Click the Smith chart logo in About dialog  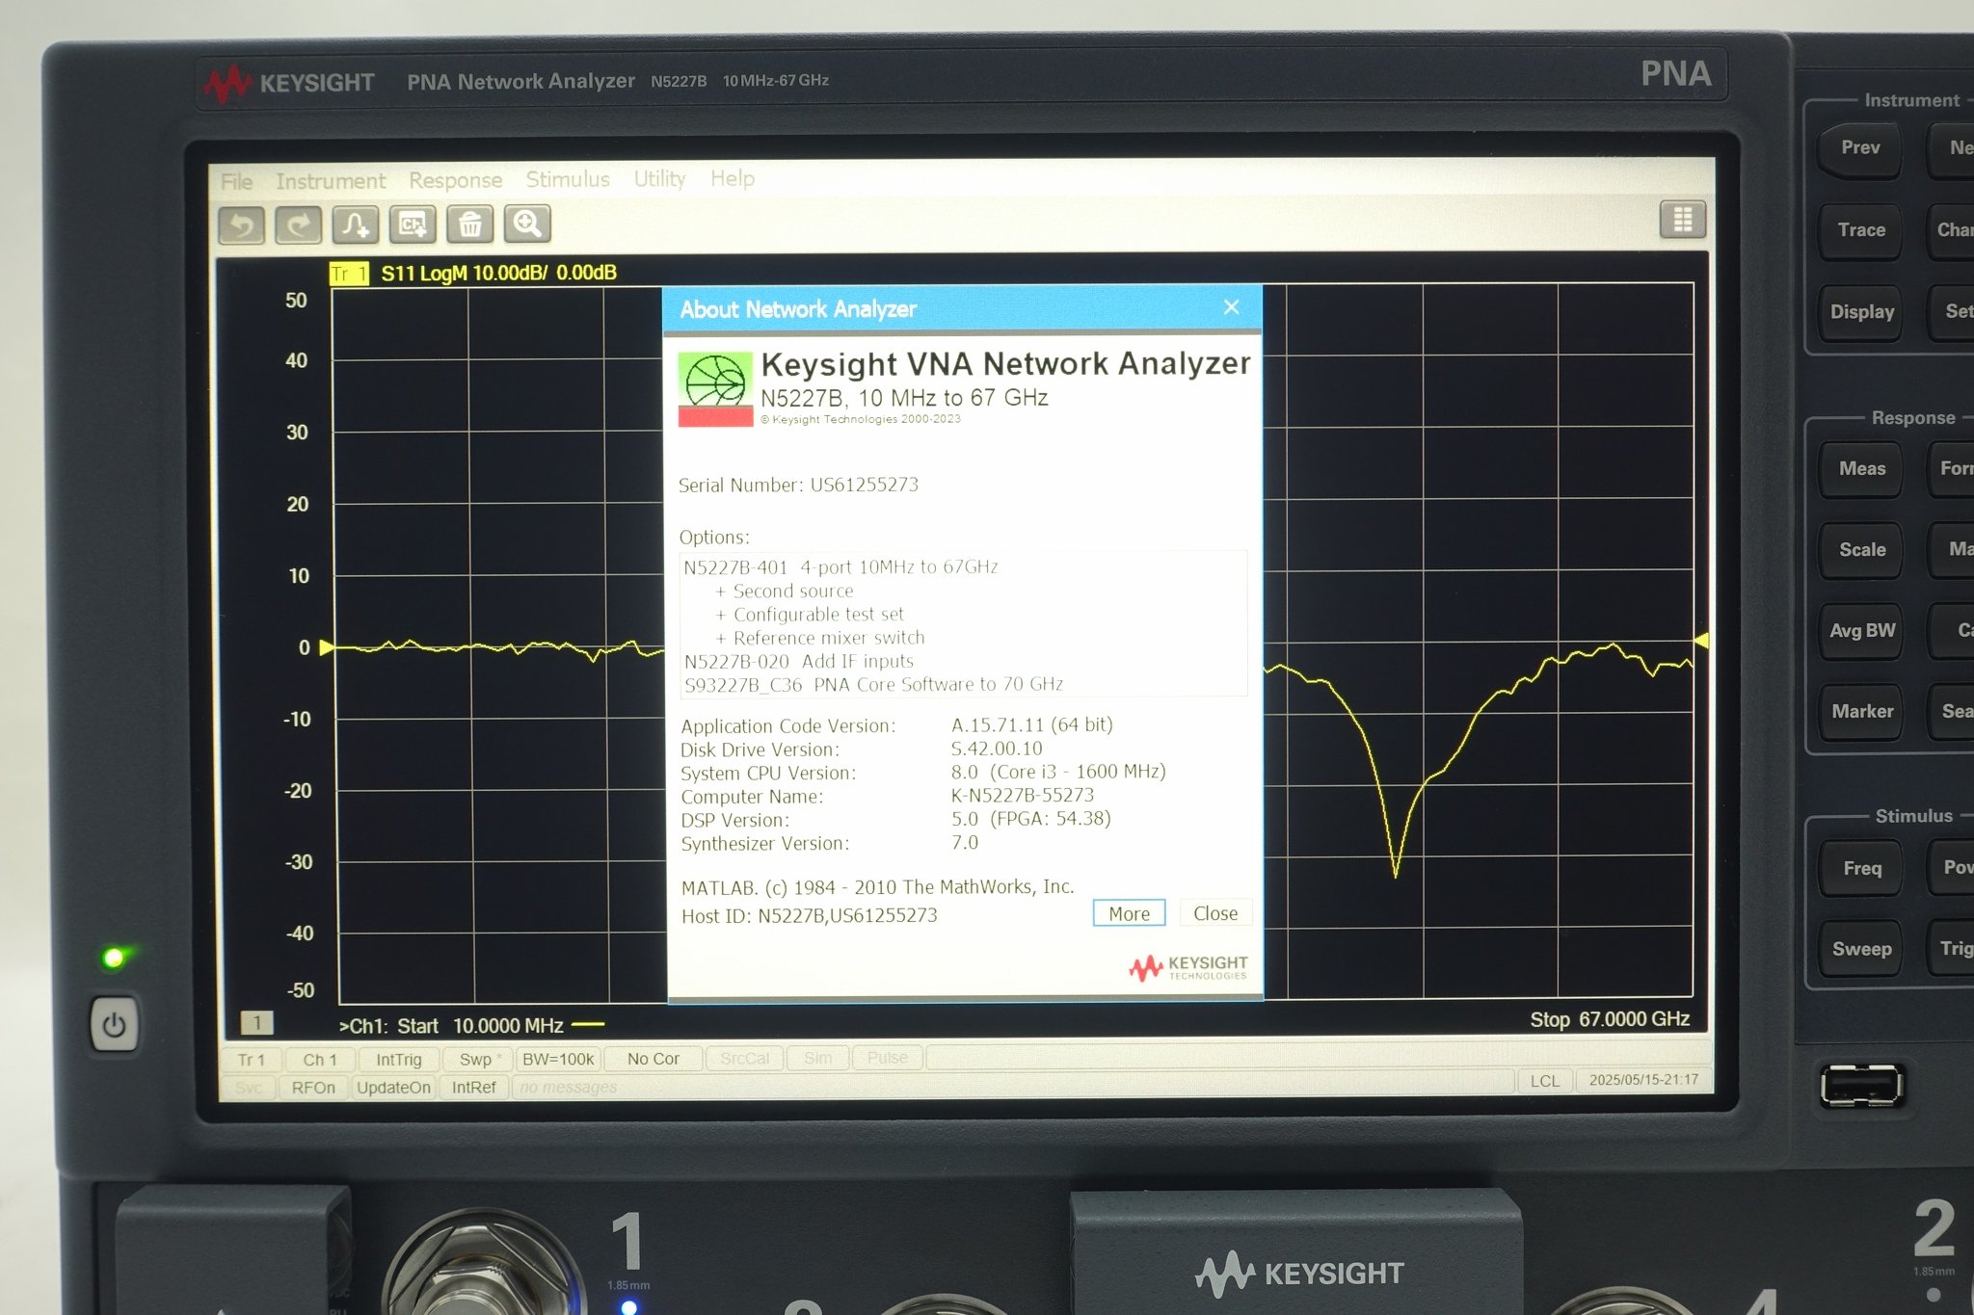click(715, 388)
